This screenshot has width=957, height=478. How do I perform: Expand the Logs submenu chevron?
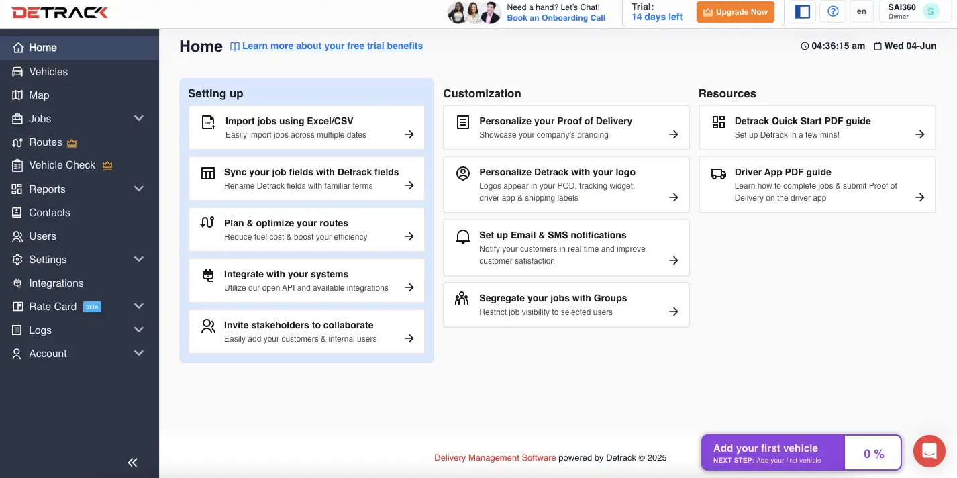139,330
